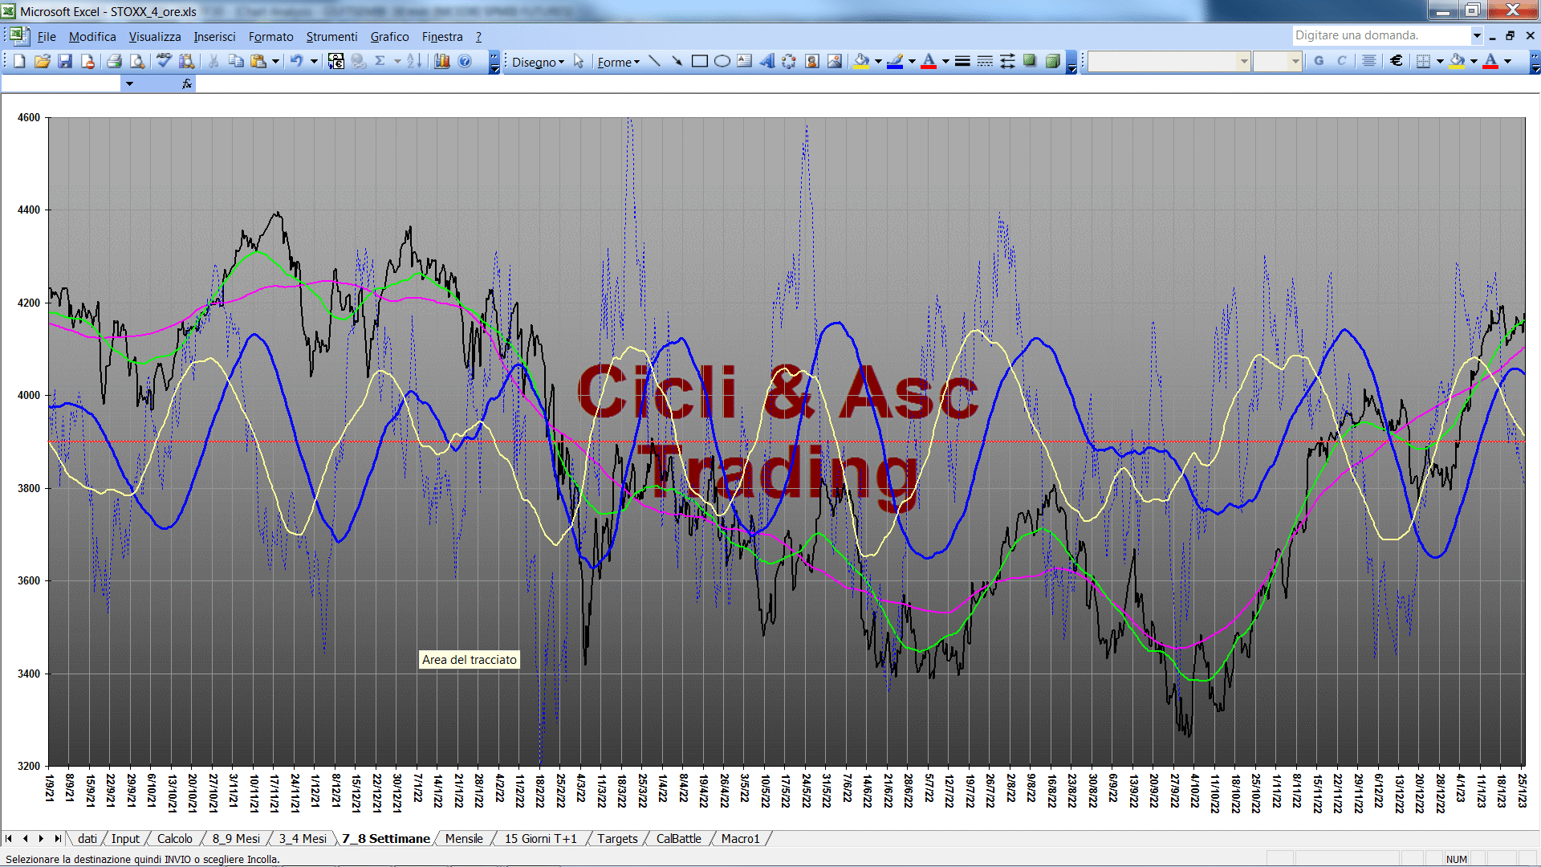Open the Grafico menu
Viewport: 1541px width, 867px height.
[389, 37]
